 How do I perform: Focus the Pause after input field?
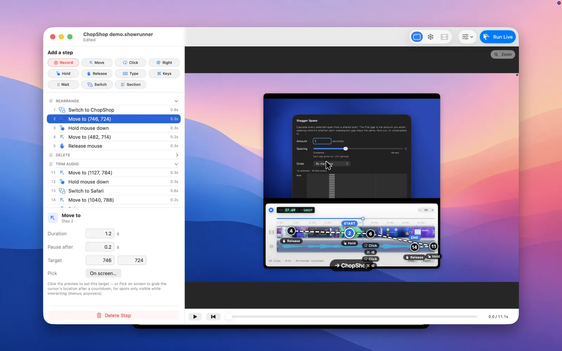point(100,247)
